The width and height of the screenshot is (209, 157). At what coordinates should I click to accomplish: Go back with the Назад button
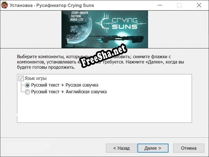coord(121,148)
